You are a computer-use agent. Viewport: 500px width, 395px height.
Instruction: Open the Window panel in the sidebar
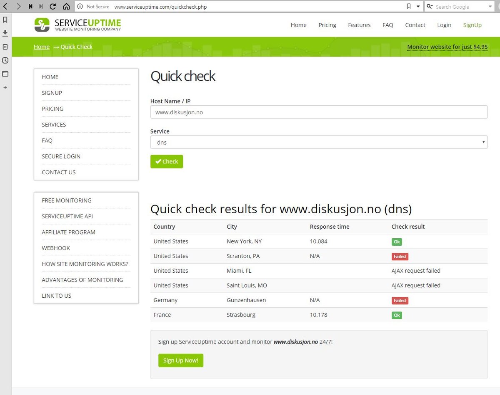tap(5, 74)
